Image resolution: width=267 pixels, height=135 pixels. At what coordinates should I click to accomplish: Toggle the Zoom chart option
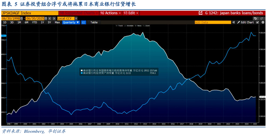[x=146, y=26]
